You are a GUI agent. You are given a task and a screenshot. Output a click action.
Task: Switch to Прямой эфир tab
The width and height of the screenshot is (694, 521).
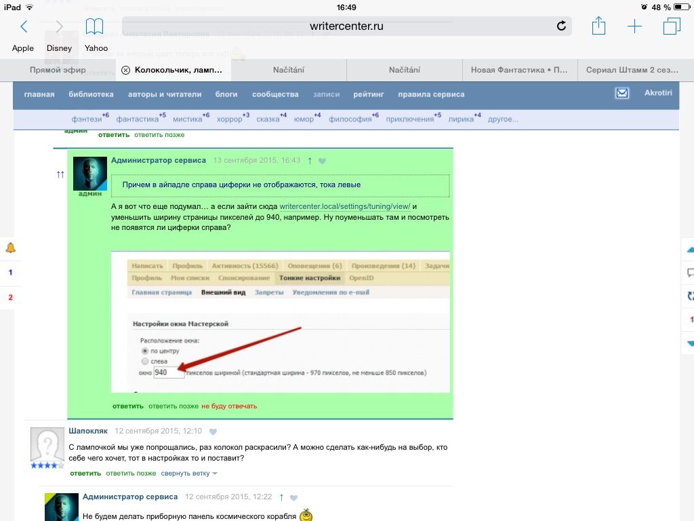coord(58,70)
